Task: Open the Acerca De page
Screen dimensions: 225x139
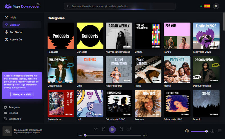Action: (x=22, y=39)
